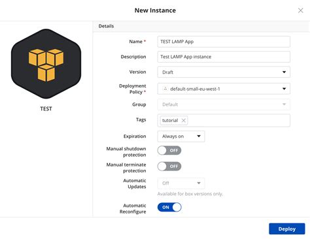Open the Always on expiration dropdown

(181, 136)
